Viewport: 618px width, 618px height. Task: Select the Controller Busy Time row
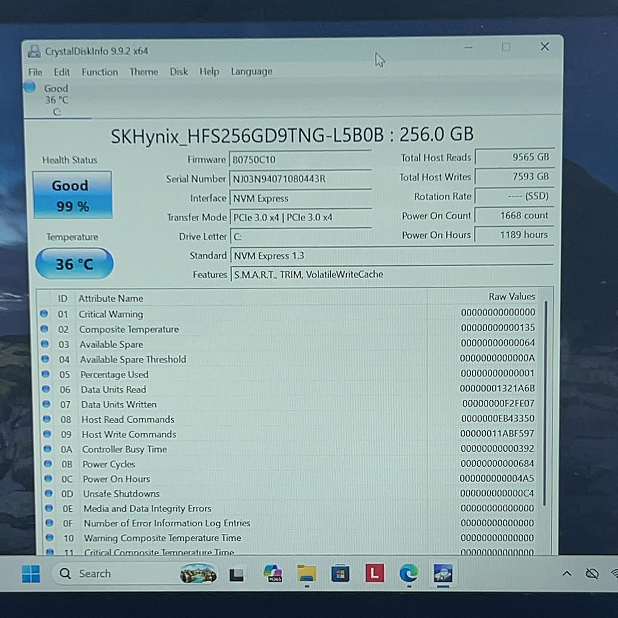click(x=288, y=449)
